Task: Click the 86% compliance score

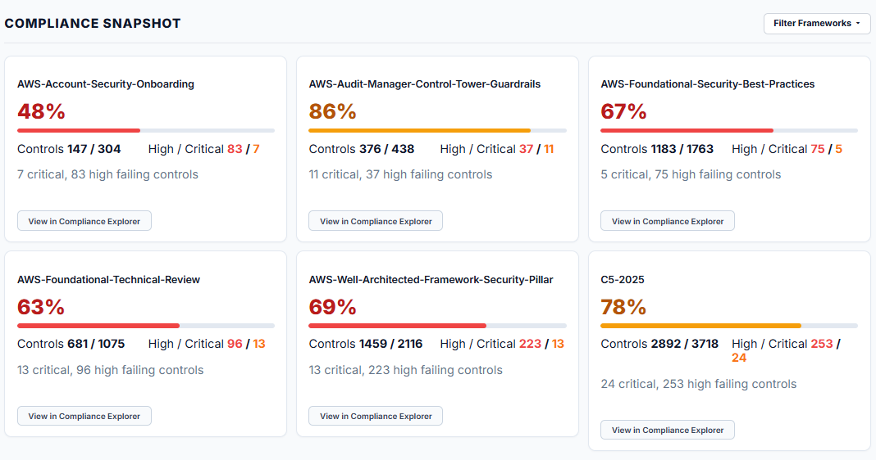Action: tap(332, 111)
